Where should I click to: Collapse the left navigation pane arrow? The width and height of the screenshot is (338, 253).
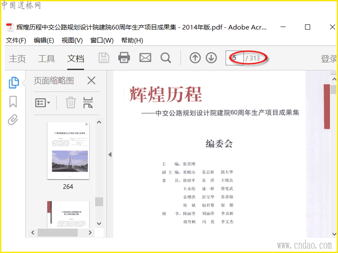pos(110,154)
